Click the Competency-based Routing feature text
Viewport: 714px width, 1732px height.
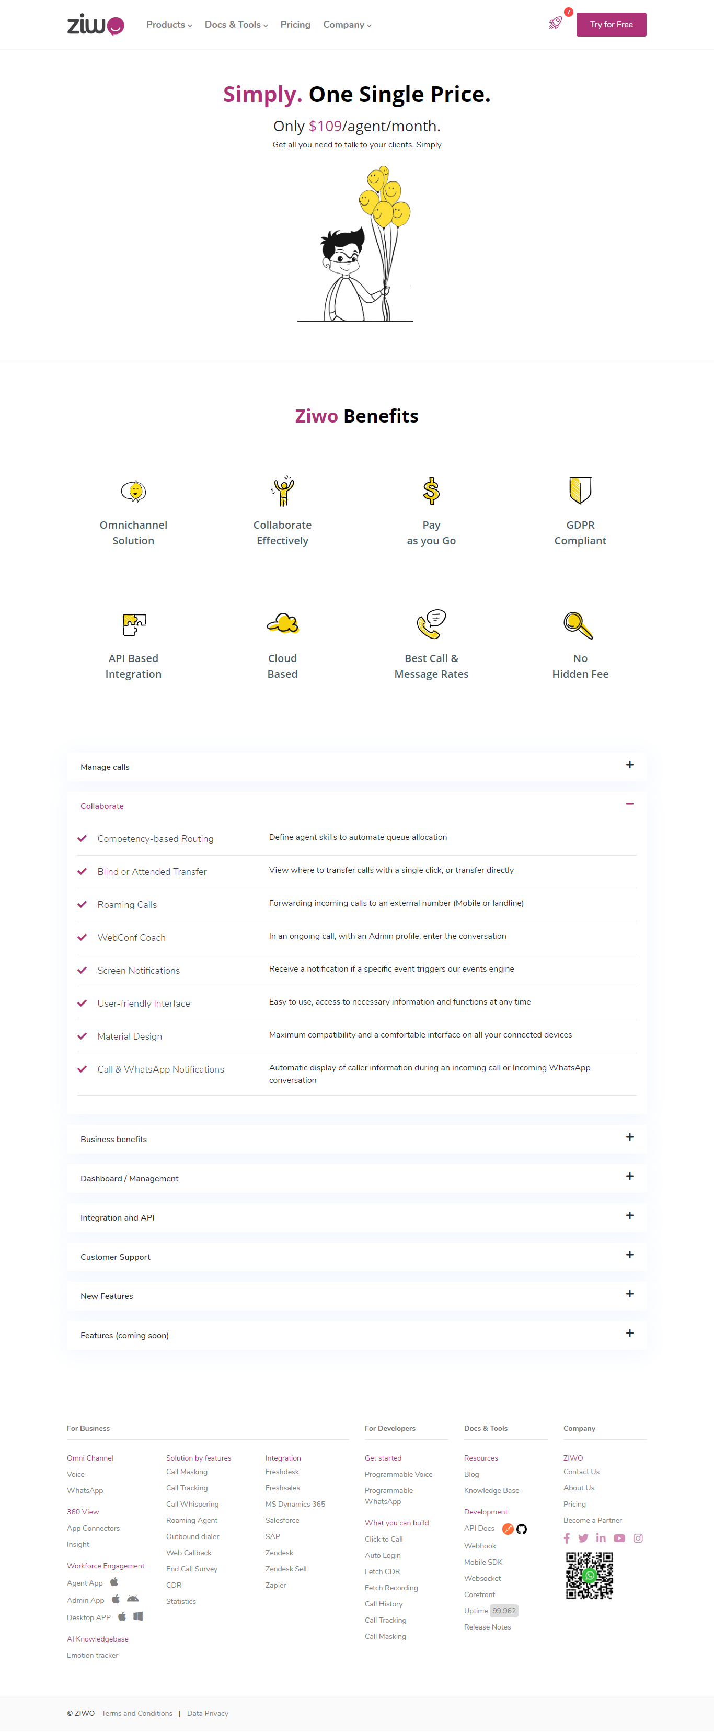[155, 838]
